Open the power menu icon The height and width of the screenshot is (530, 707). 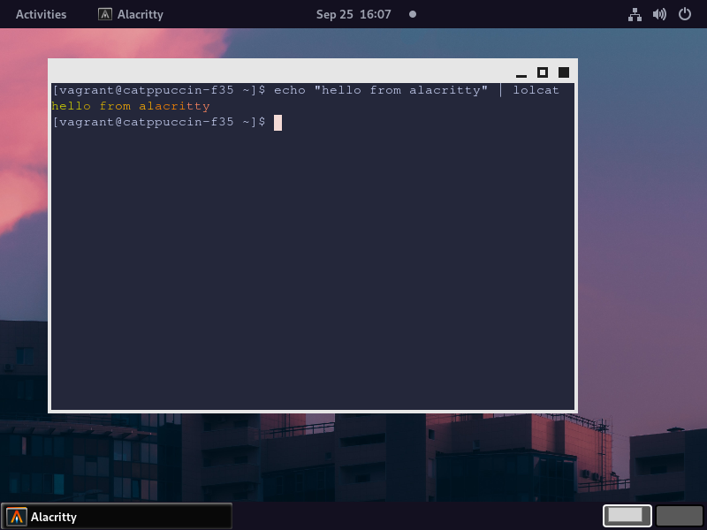(684, 14)
